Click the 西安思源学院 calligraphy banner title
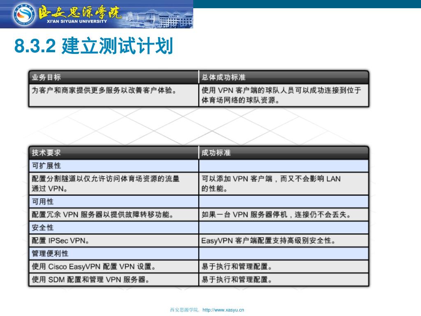The image size is (421, 316). click(79, 12)
